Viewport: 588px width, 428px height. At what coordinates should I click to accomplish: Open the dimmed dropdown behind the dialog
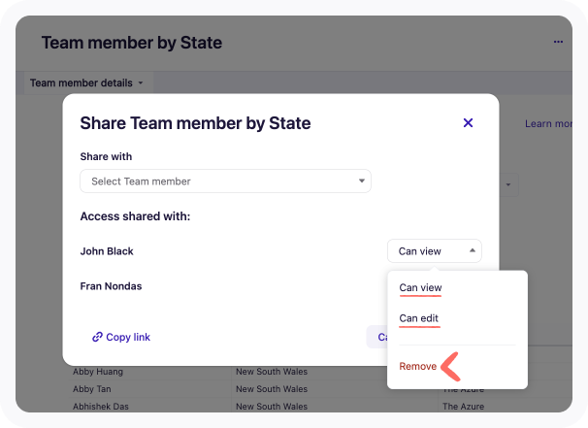508,184
